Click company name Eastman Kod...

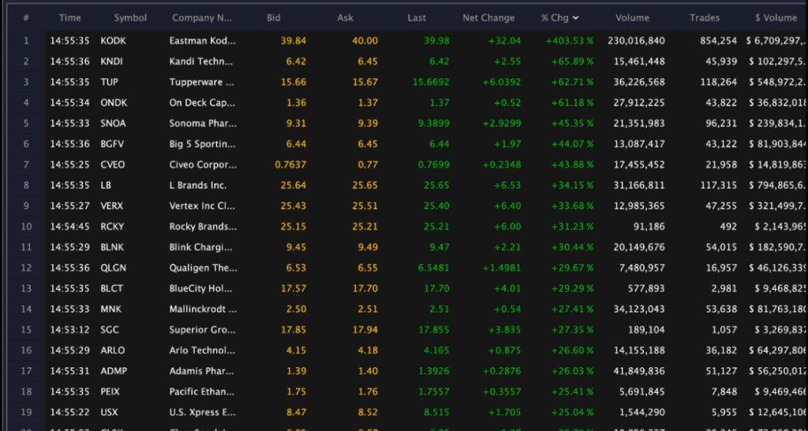(x=203, y=41)
